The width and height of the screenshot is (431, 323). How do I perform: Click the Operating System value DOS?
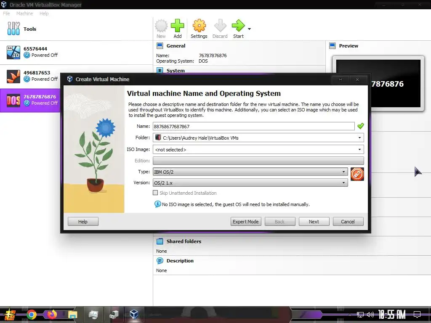[203, 61]
